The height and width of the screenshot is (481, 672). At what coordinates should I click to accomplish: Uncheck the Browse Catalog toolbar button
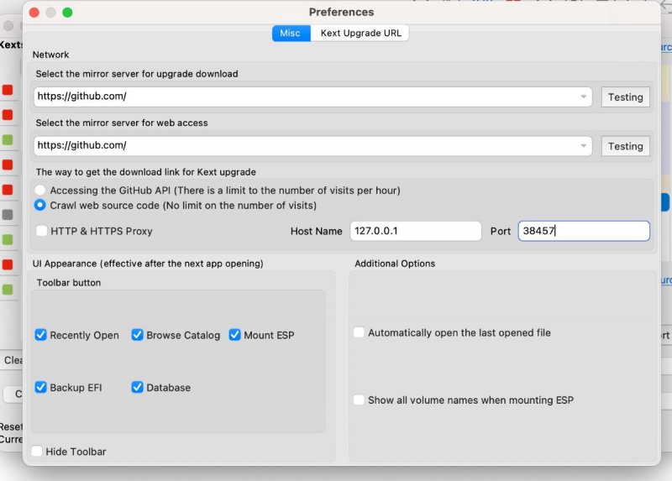pos(138,335)
